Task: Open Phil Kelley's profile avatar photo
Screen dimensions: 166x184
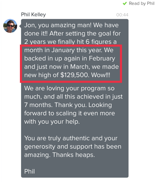Action: [10, 26]
